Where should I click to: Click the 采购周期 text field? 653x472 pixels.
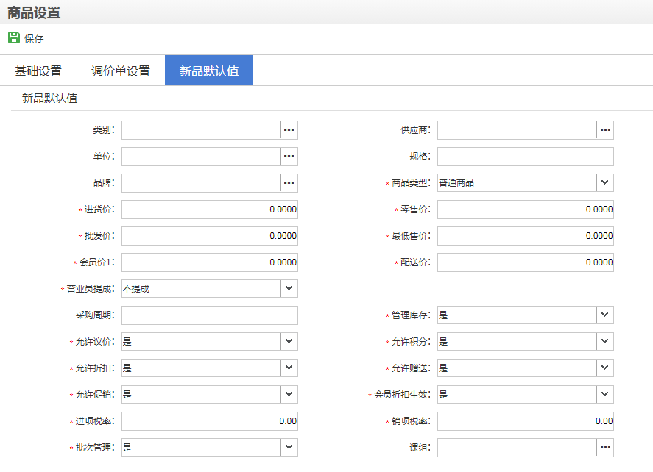point(209,315)
